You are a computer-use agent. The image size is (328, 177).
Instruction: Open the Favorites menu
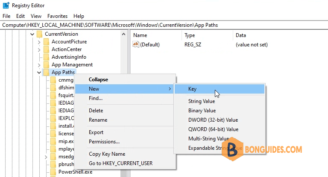point(57,16)
